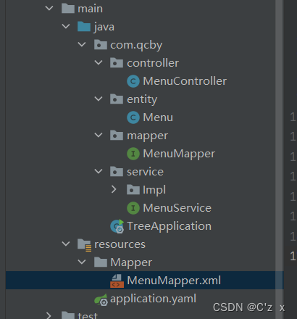Collapse the main folder
297x319 pixels.
(49, 8)
